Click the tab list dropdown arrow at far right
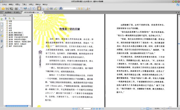This screenshot has height=110, width=180. 178,12
